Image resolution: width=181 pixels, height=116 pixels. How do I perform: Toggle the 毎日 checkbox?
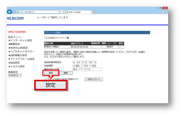[74, 66]
